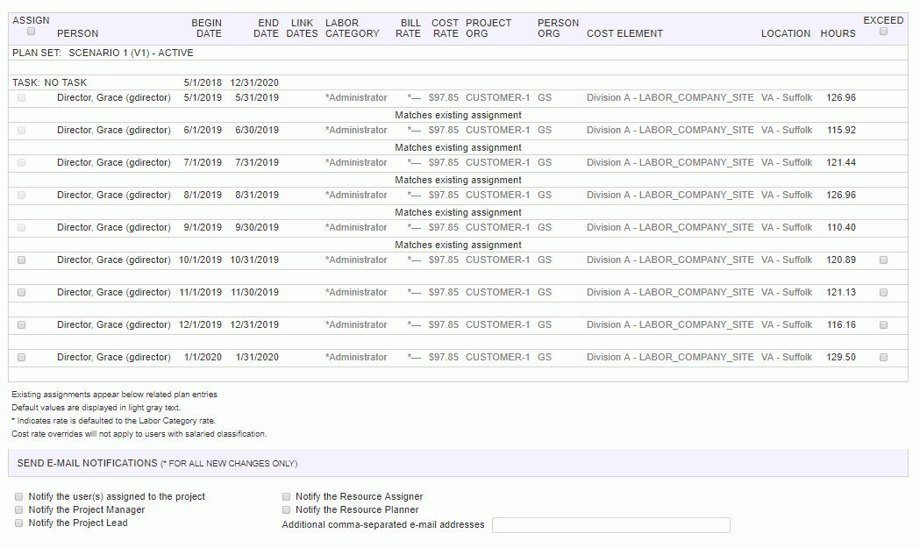Click the 126.96 hours value for May 2019
This screenshot has height=548, width=920.
point(841,98)
